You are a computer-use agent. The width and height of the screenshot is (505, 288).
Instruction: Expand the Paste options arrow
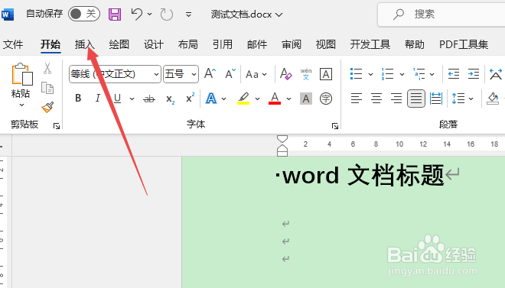pos(21,105)
